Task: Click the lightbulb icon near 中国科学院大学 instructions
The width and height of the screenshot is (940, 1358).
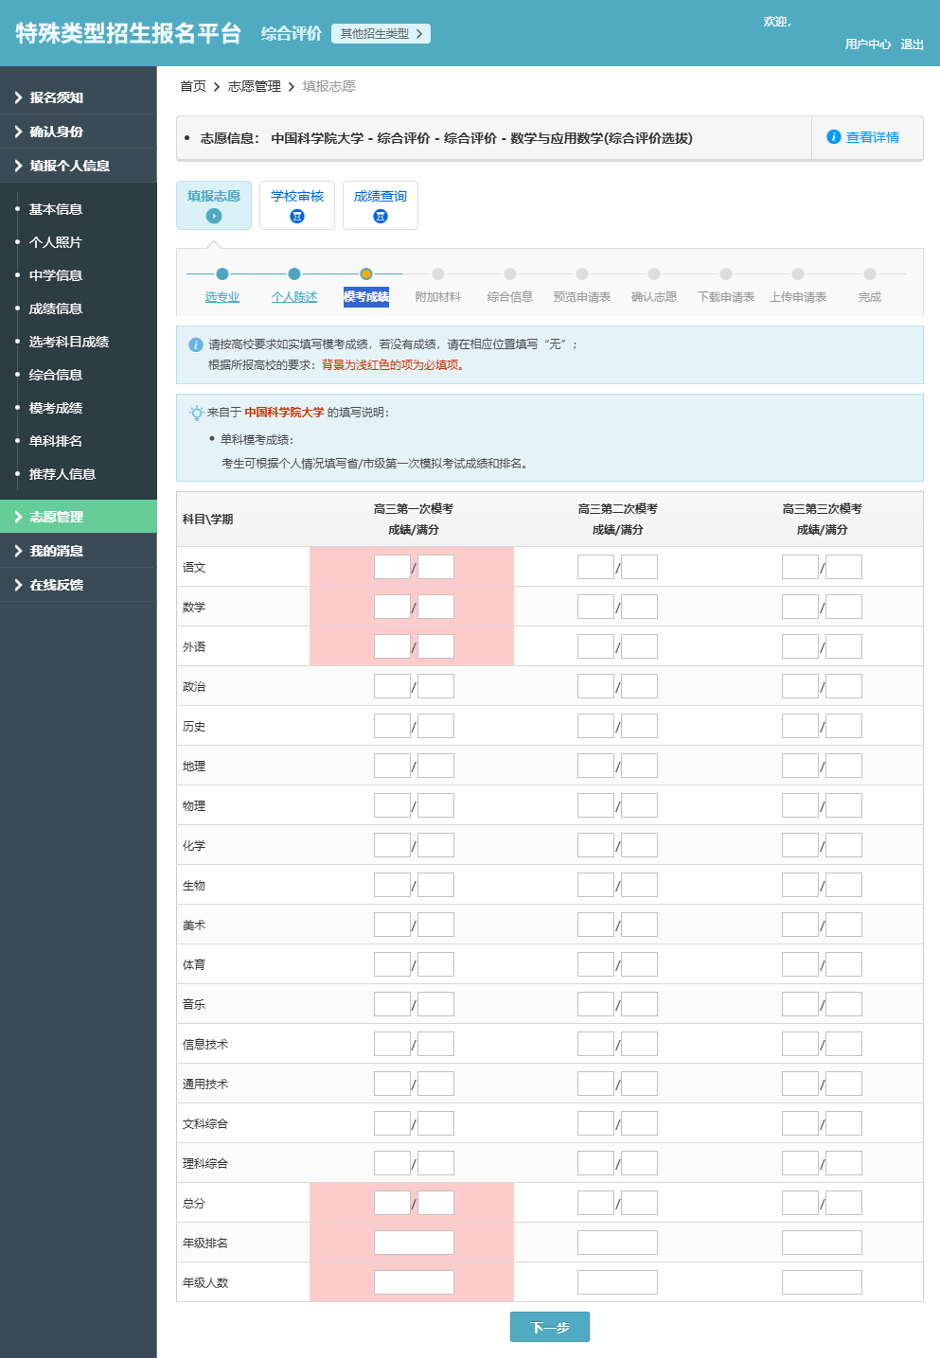Action: pos(196,411)
